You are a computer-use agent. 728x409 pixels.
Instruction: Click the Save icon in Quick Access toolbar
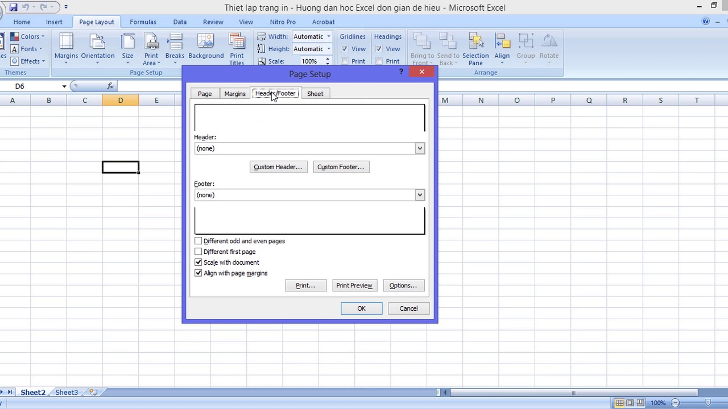pyautogui.click(x=13, y=7)
